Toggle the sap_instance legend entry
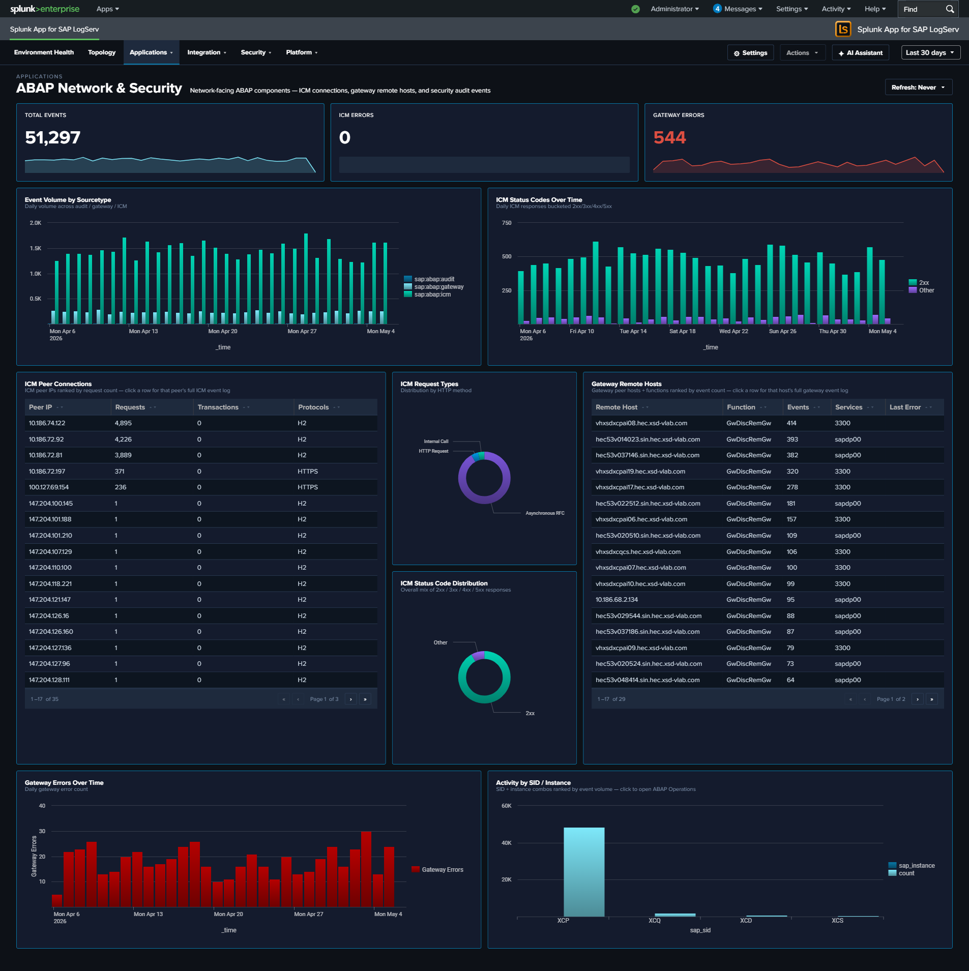 [912, 865]
